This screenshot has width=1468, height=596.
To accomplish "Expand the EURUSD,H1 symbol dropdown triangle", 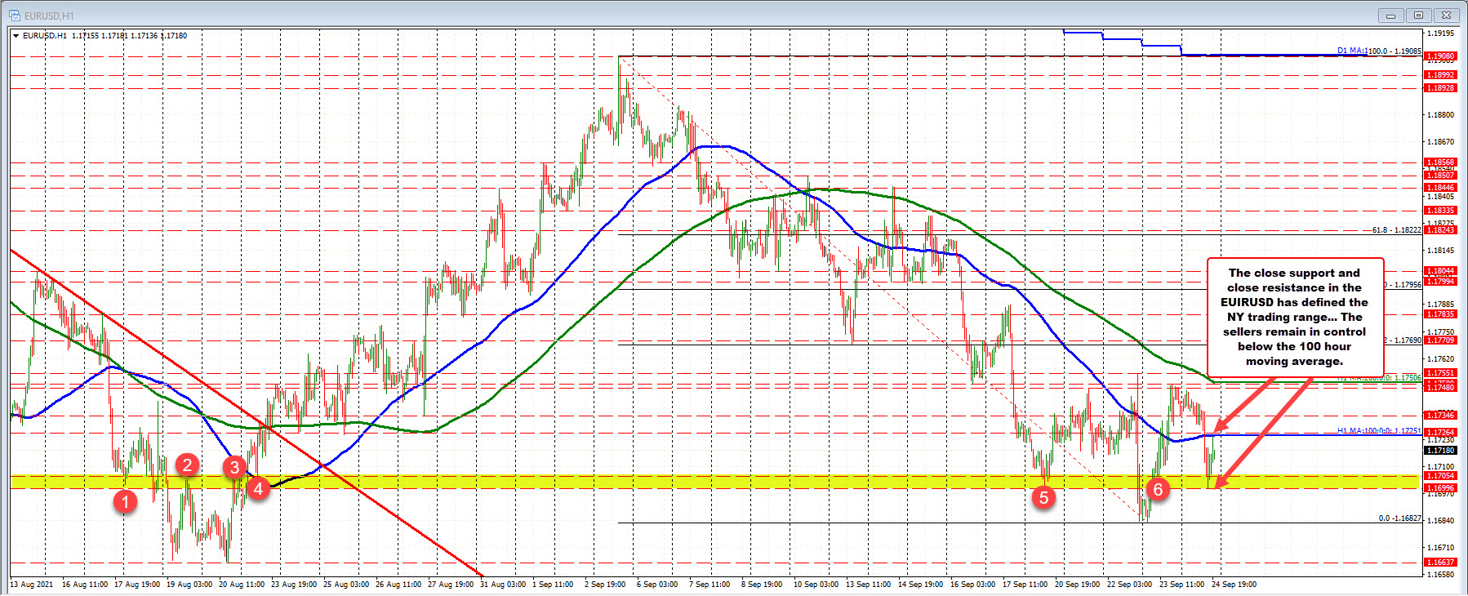I will 16,36.
